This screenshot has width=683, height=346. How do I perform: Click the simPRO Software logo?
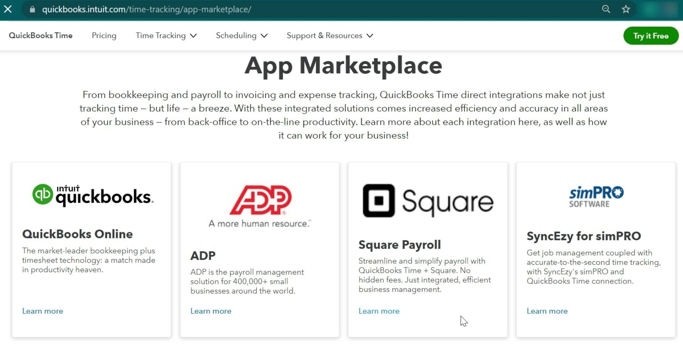596,197
